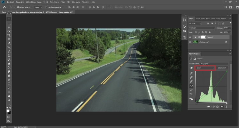Image resolution: width=239 pixels, height=128 pixels.
Task: Hide the Achtergrond layer
Action: (190, 42)
